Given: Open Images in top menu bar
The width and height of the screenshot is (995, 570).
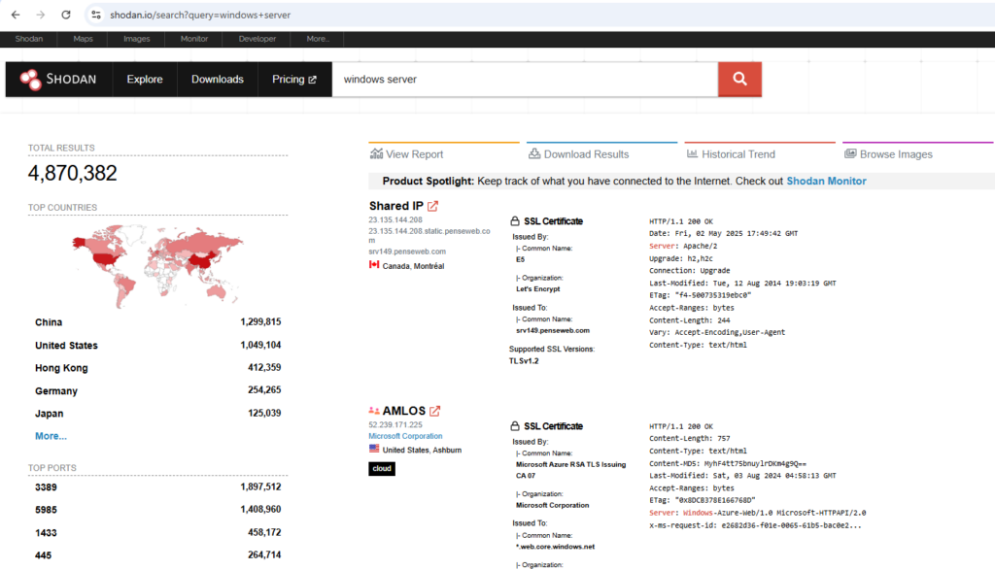Looking at the screenshot, I should [x=136, y=39].
